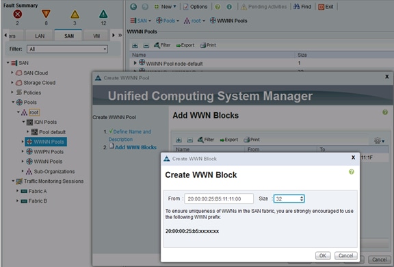The width and height of the screenshot is (394, 267).
Task: Select WWNN Pools in the tree
Action: click(46, 142)
